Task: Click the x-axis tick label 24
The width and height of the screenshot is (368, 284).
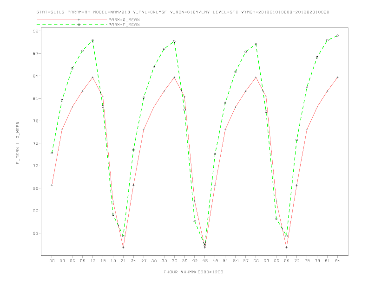Action: coord(133,261)
